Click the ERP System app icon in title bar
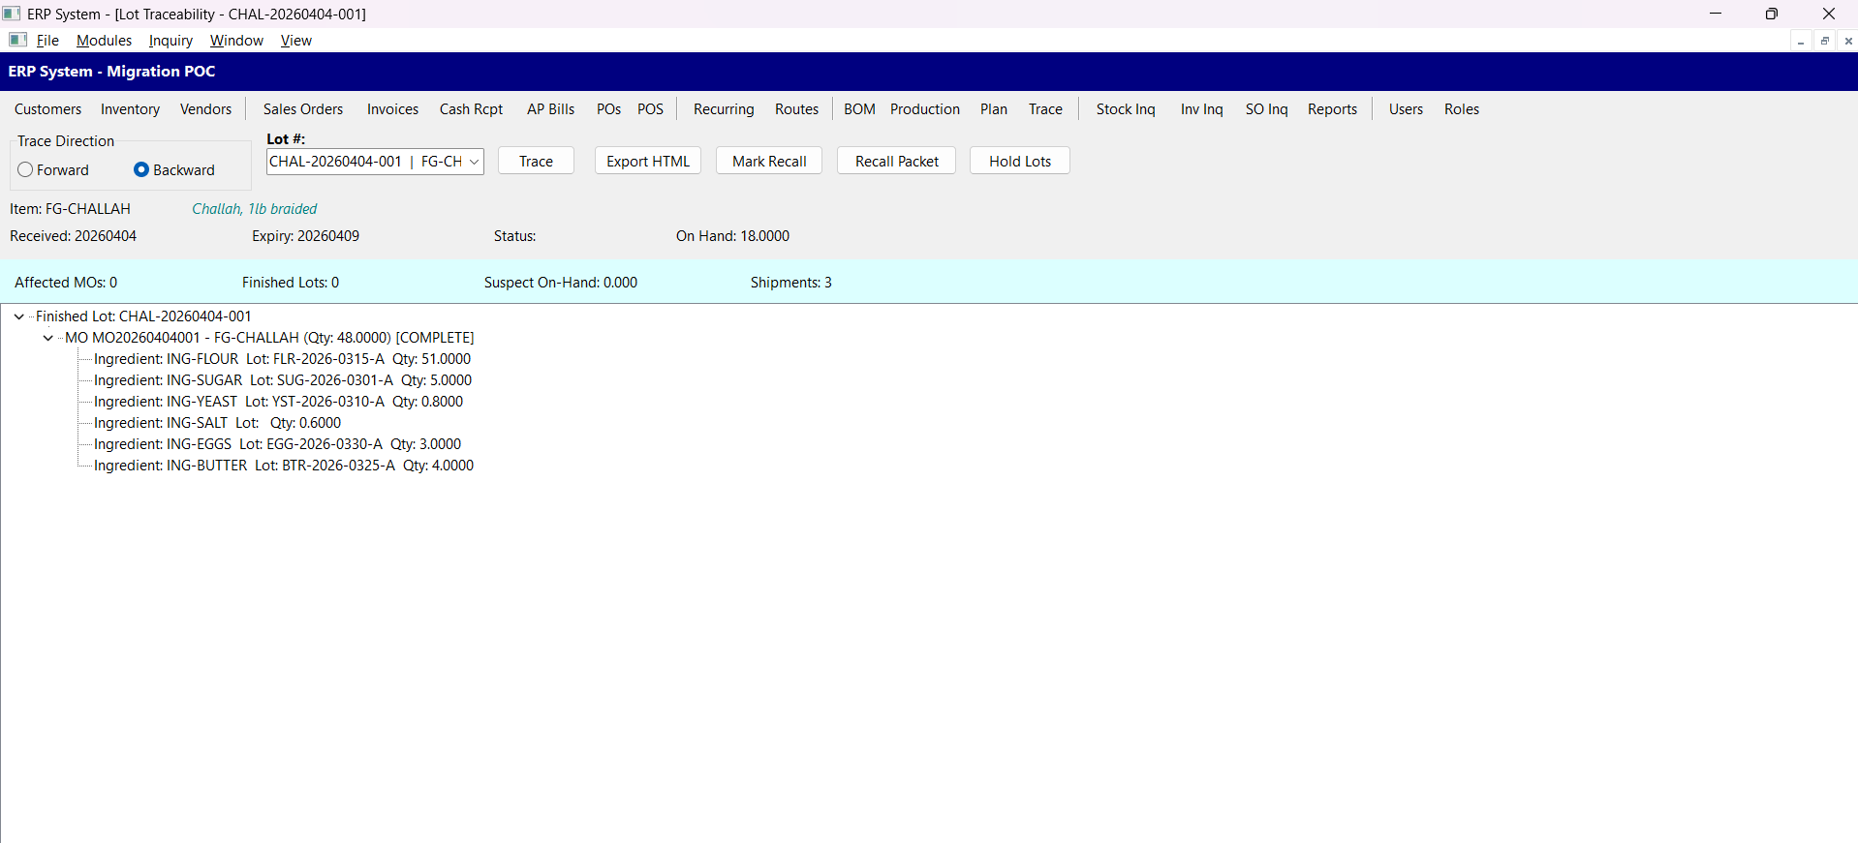Viewport: 1858px width, 843px height. 12,14
